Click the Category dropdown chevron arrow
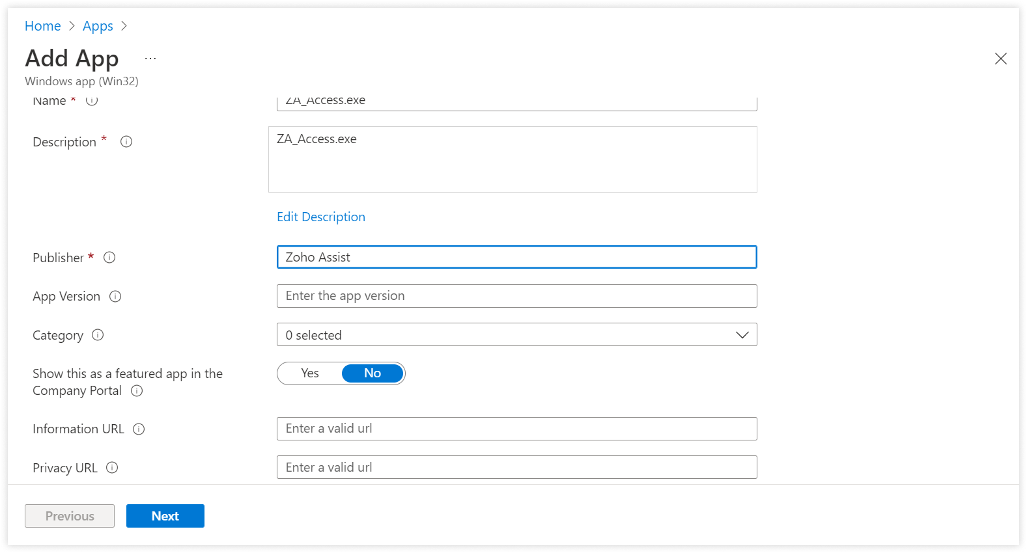Viewport: 1027px width, 553px height. pyautogui.click(x=742, y=335)
